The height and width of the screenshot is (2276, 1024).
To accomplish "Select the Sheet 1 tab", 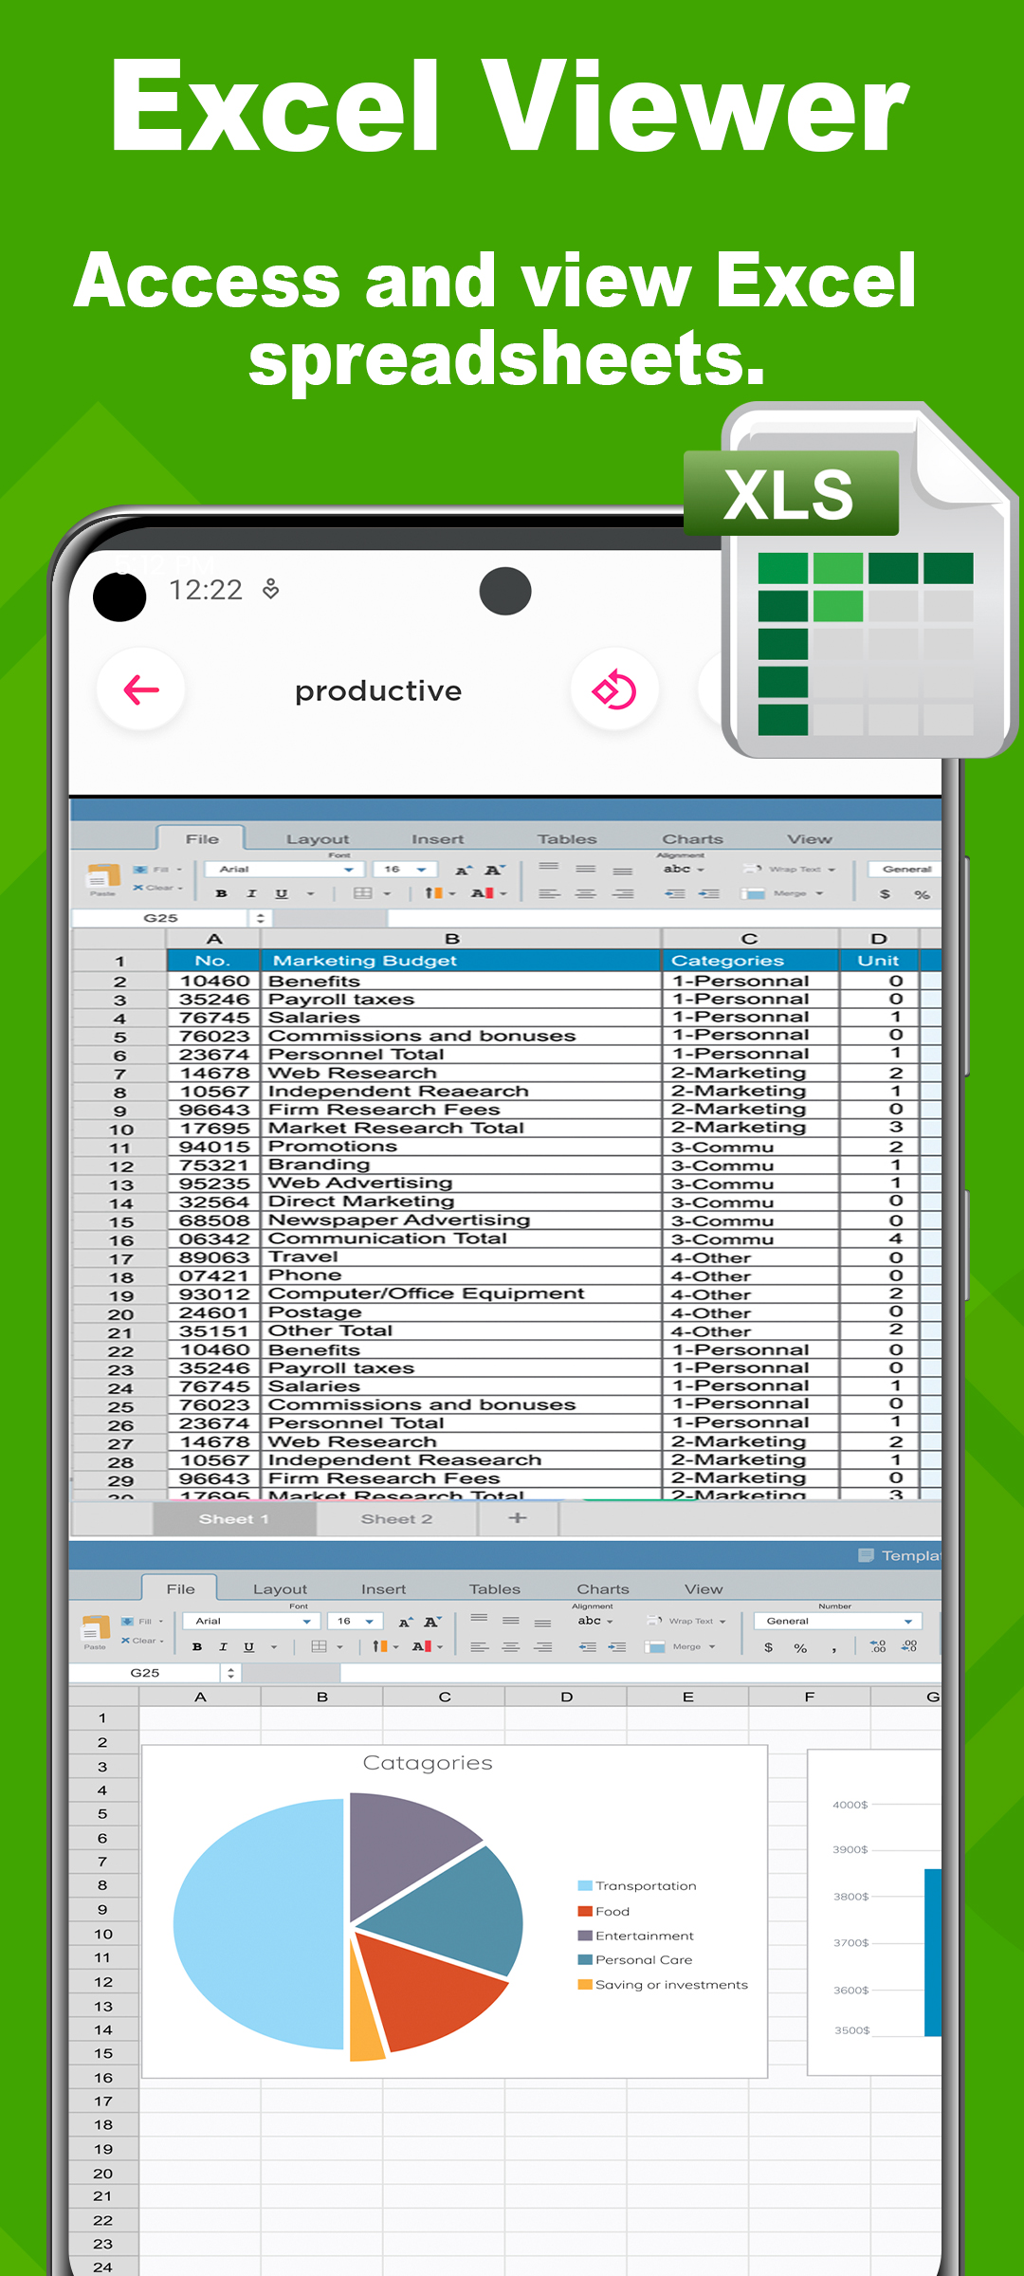I will [234, 1519].
